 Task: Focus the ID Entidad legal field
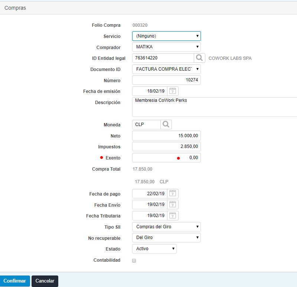pyautogui.click(x=163, y=58)
